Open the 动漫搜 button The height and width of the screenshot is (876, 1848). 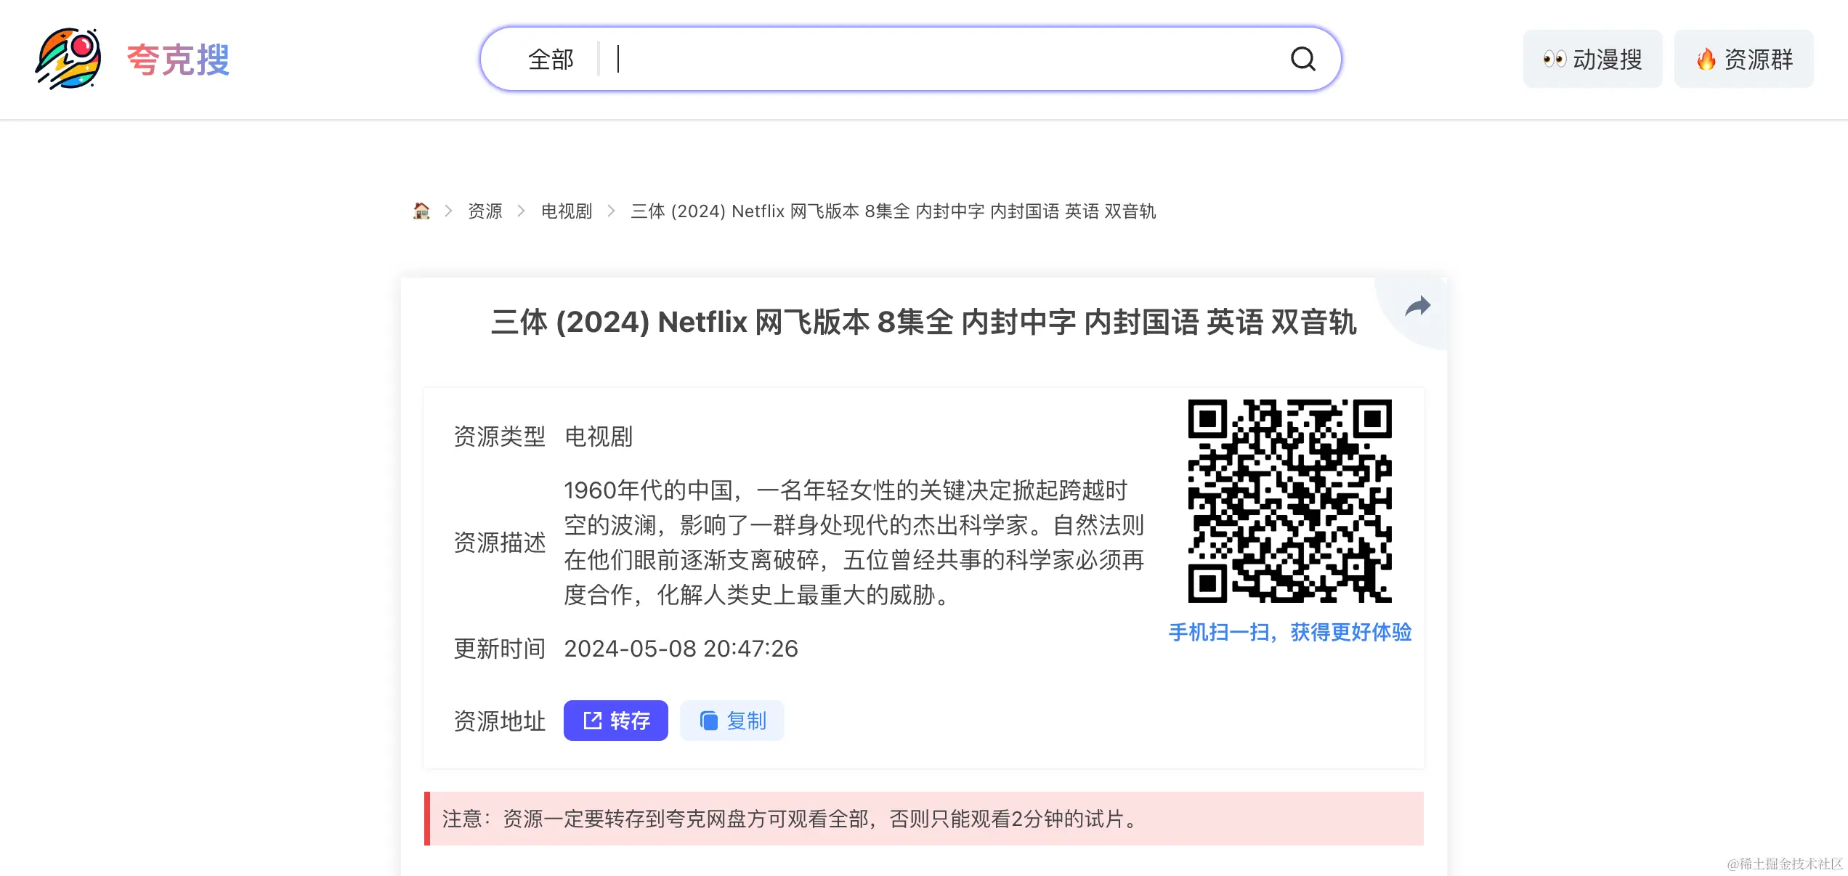(x=1592, y=59)
